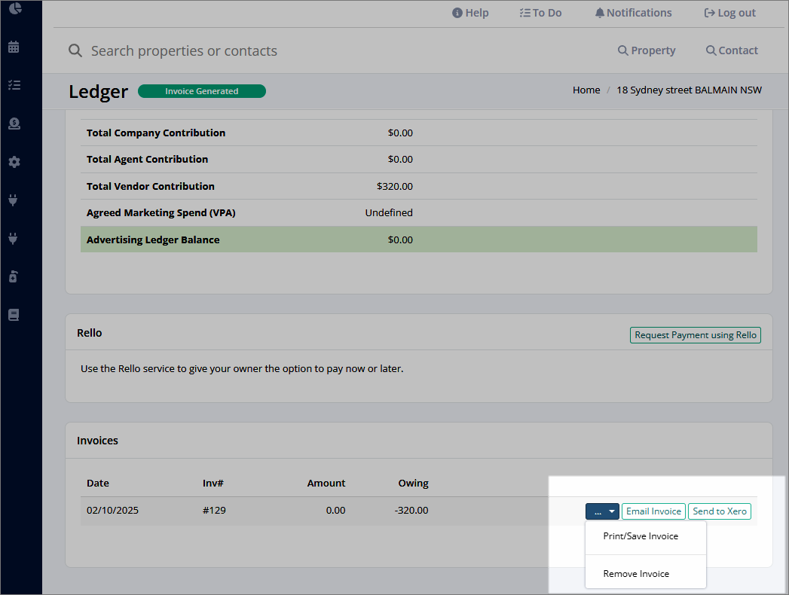Click the Date column header
This screenshot has height=595, width=789.
click(98, 484)
